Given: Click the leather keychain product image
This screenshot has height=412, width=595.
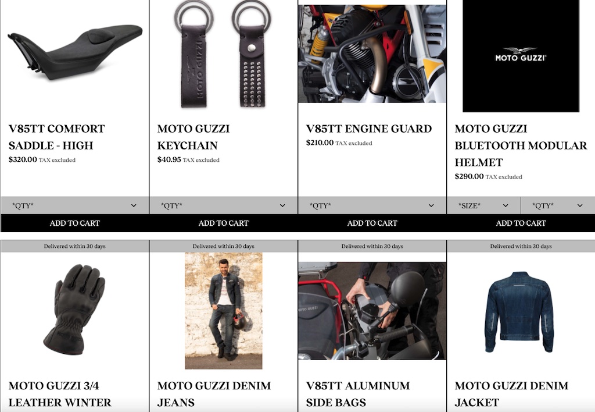Looking at the screenshot, I should (223, 54).
